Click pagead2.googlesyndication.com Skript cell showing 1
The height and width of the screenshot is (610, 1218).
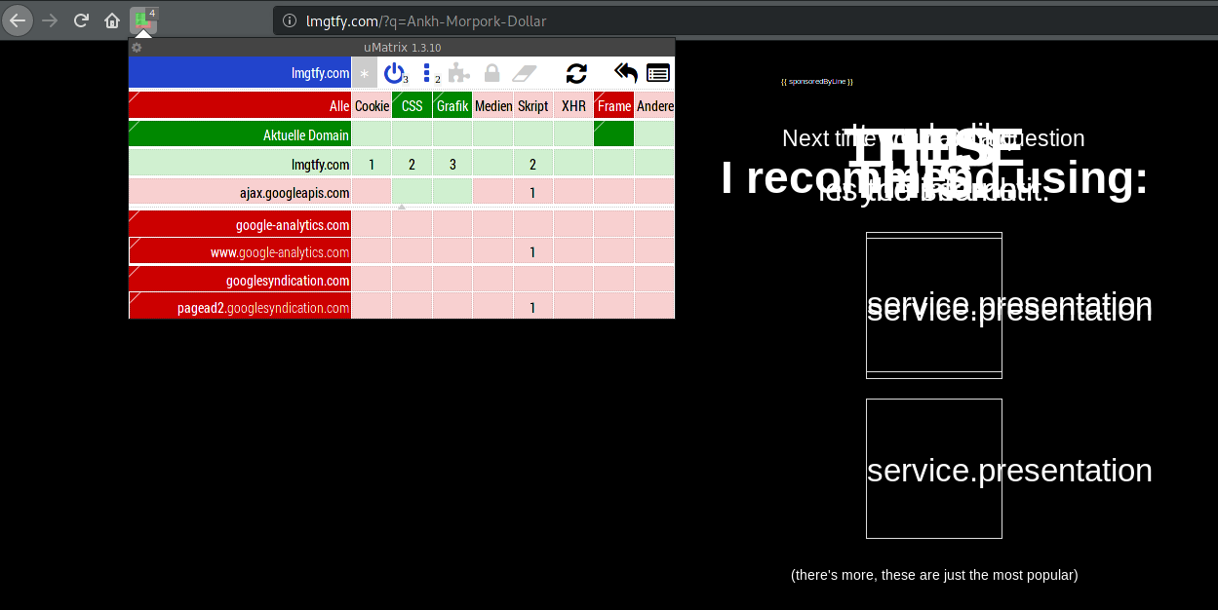532,307
